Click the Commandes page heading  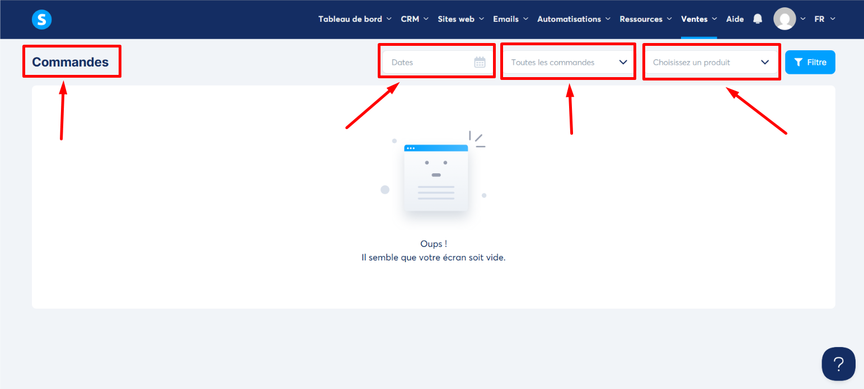click(71, 62)
